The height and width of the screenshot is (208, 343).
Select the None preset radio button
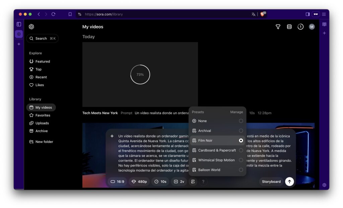[x=241, y=121]
